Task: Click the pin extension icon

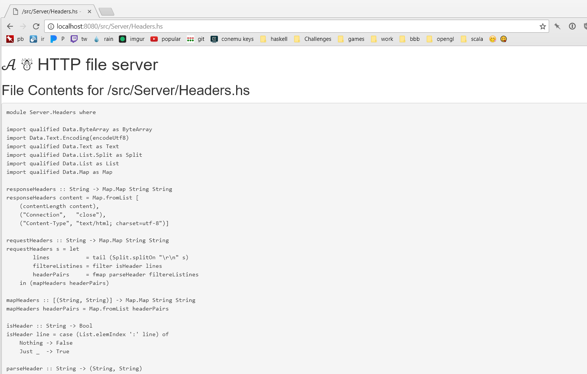Action: (x=557, y=26)
